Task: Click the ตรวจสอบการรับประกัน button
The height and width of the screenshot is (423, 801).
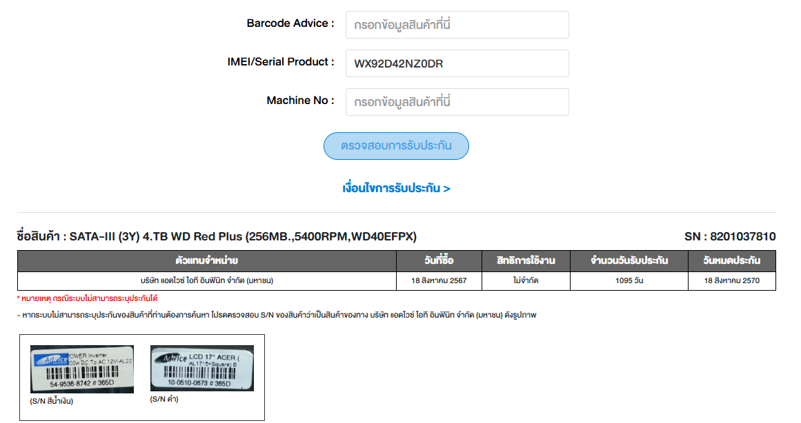Action: tap(396, 146)
